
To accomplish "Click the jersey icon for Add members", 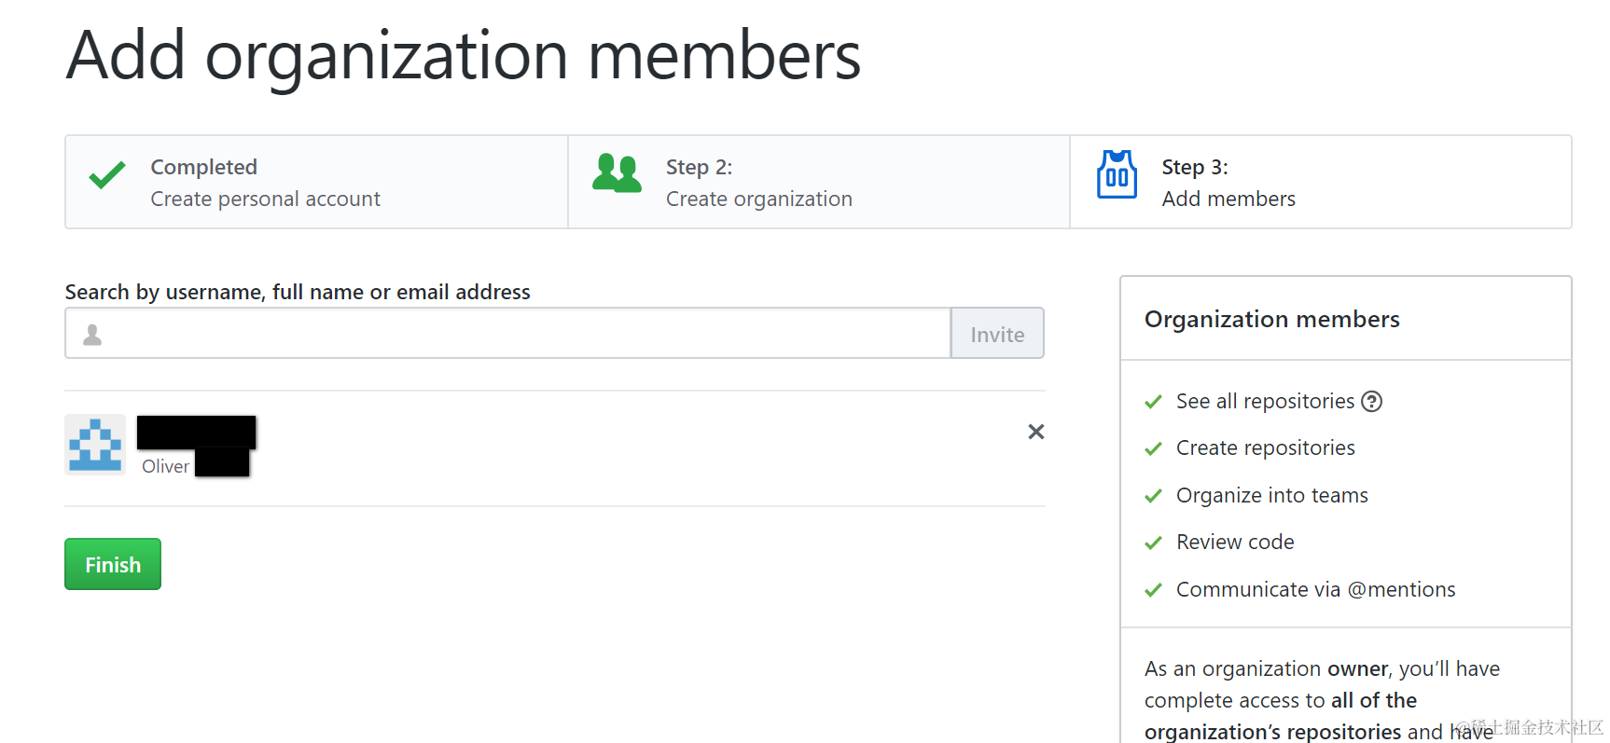I will point(1117,174).
